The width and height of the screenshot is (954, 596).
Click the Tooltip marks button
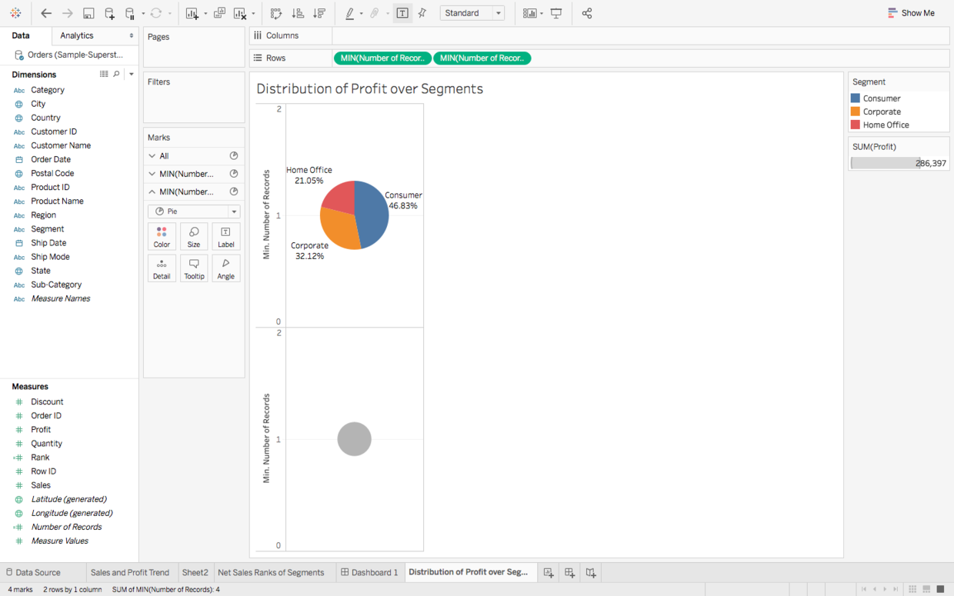click(x=194, y=268)
